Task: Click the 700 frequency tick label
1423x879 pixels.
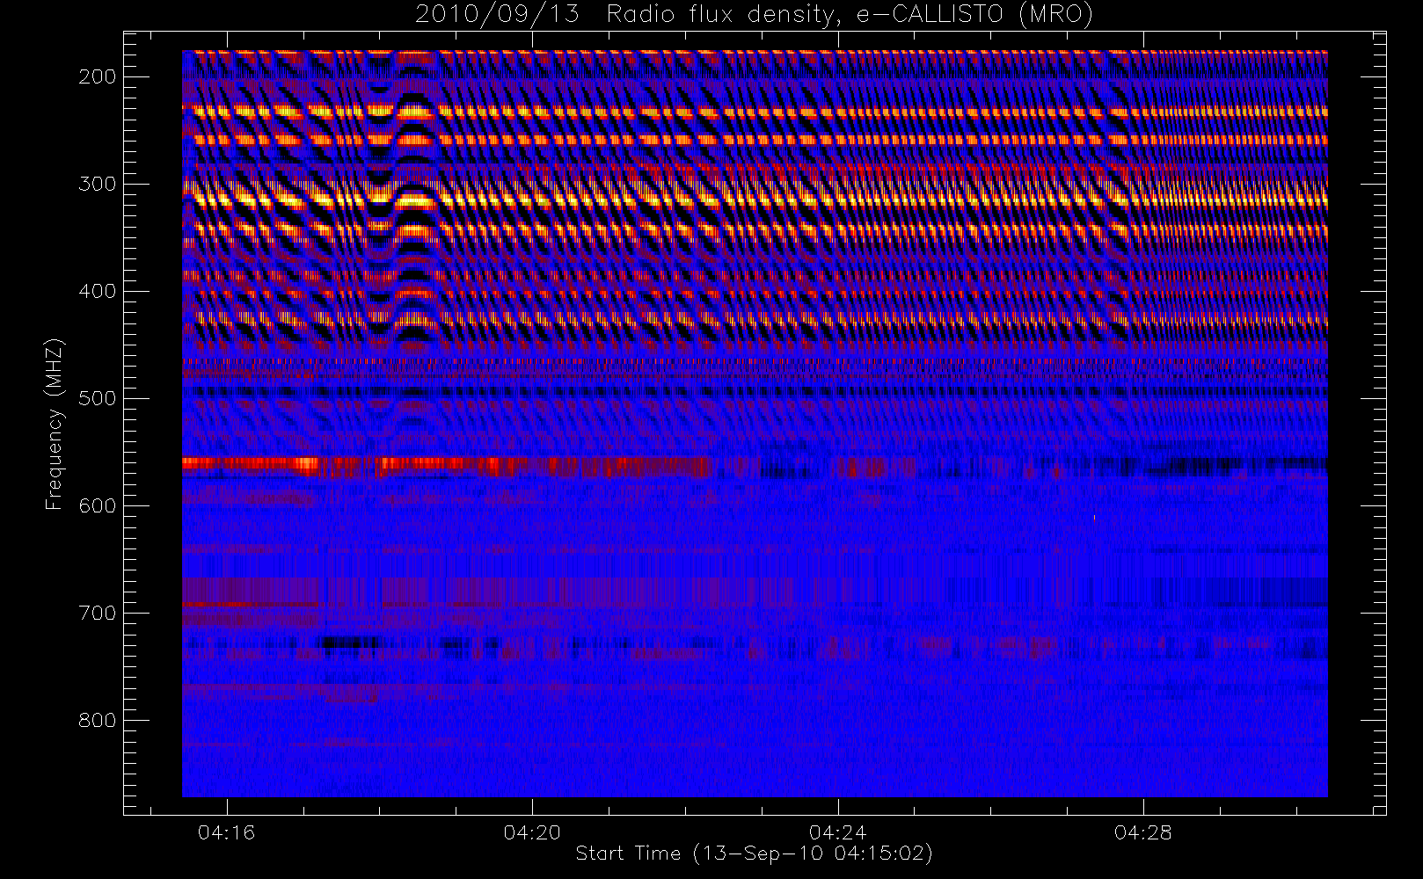Action: coord(97,613)
